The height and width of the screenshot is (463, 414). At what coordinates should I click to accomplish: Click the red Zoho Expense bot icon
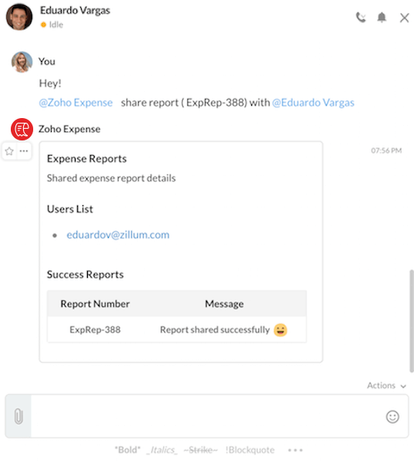[x=22, y=129]
